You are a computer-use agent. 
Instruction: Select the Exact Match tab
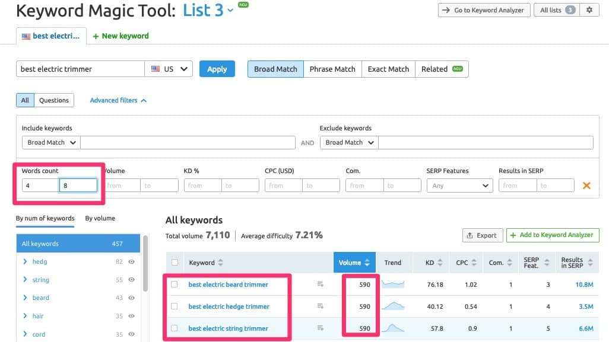click(388, 69)
